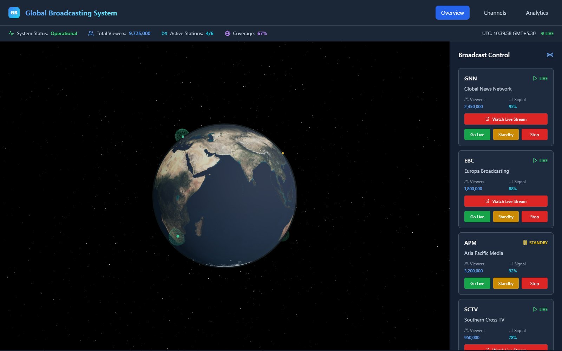The height and width of the screenshot is (351, 562).
Task: Set APM to Go Live
Action: tap(477, 283)
